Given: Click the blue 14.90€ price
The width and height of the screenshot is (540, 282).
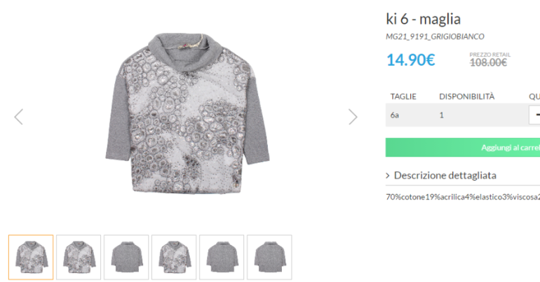Looking at the screenshot, I should coord(410,60).
